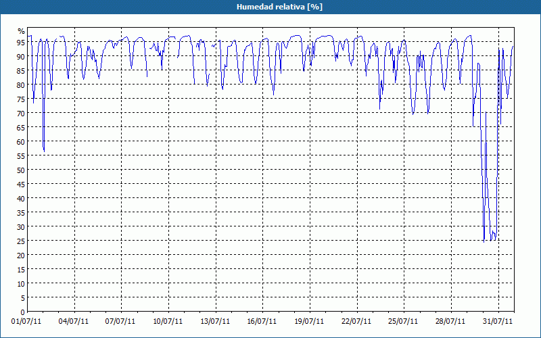This screenshot has height=338, width=541.
Task: Click the 07/07/11 date label
Action: (x=120, y=322)
